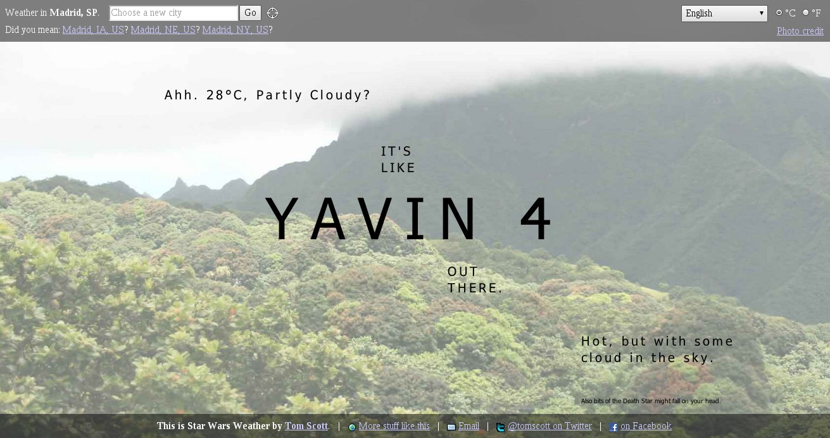Select the °C temperature unit

(x=779, y=13)
